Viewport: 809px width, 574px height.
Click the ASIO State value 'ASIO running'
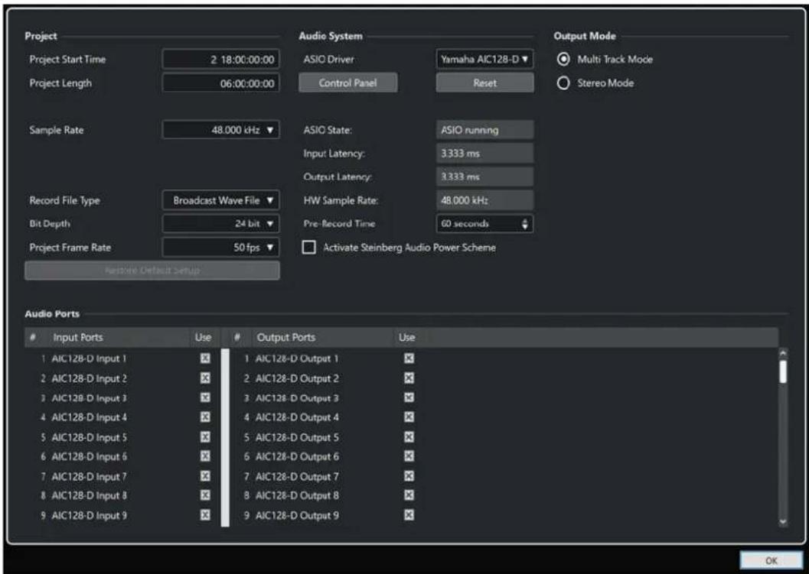pos(484,130)
